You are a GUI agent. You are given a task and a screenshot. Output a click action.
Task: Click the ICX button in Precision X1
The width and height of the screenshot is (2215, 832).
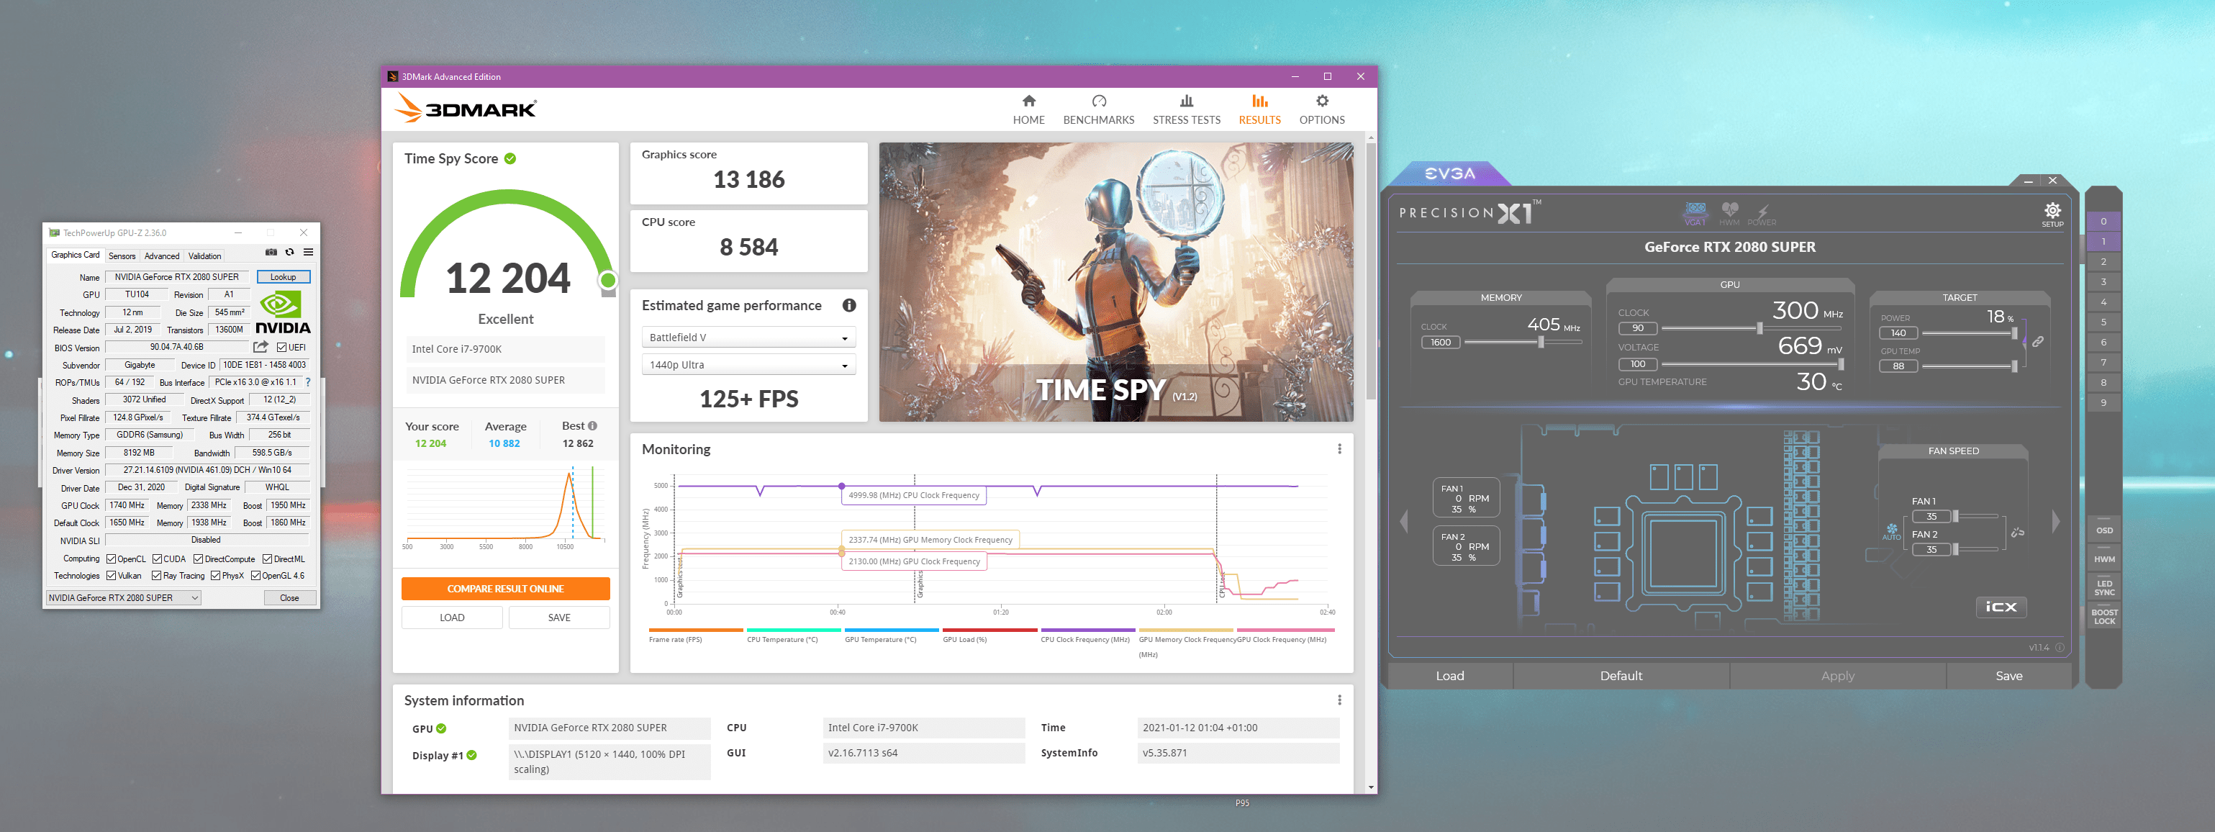click(2001, 607)
